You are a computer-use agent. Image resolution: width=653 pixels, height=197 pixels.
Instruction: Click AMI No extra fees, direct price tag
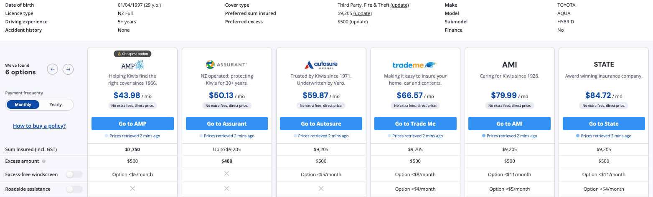click(509, 106)
